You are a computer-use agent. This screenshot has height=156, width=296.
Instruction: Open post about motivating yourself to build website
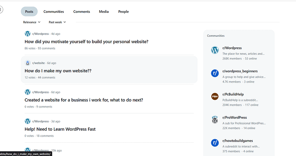[87, 41]
